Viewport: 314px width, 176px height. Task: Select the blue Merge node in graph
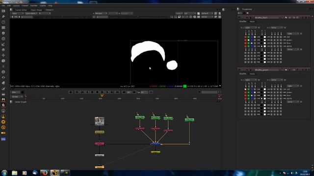tap(156, 144)
